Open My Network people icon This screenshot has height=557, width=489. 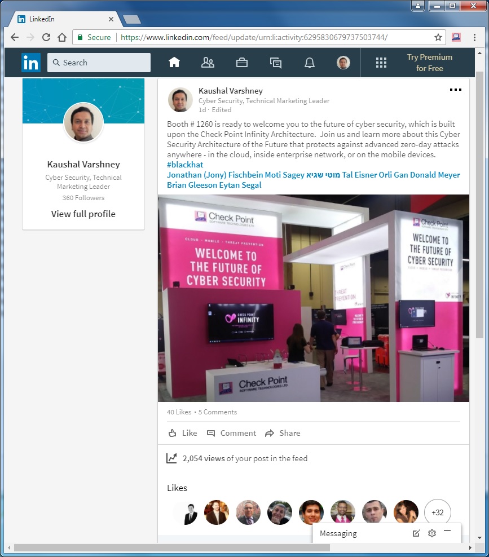pyautogui.click(x=208, y=63)
